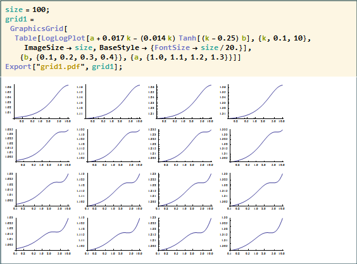Click the "grid1.pdf" filename string
The height and width of the screenshot is (264, 357).
tap(60, 66)
